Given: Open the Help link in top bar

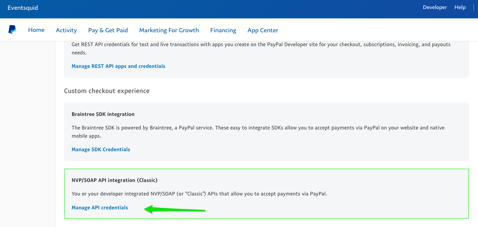Looking at the screenshot, I should coord(460,8).
